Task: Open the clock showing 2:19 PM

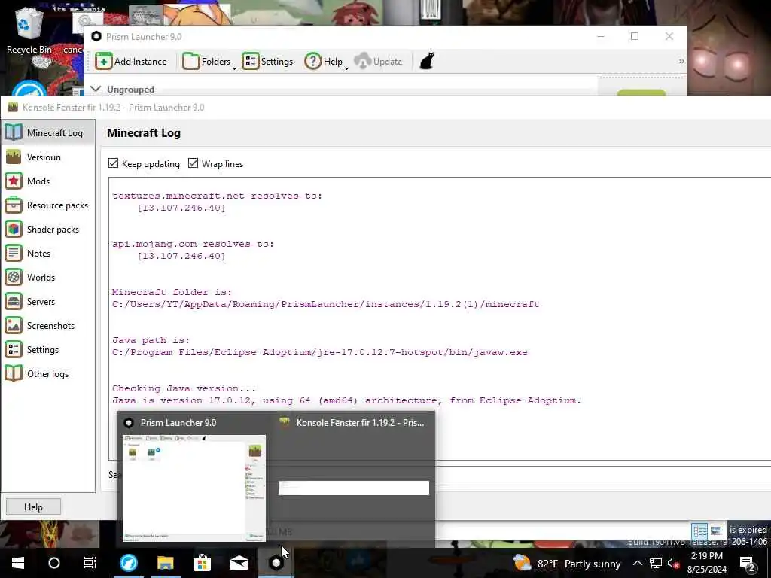Action: tap(706, 563)
